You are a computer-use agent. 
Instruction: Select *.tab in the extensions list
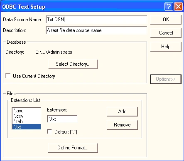tap(27, 121)
